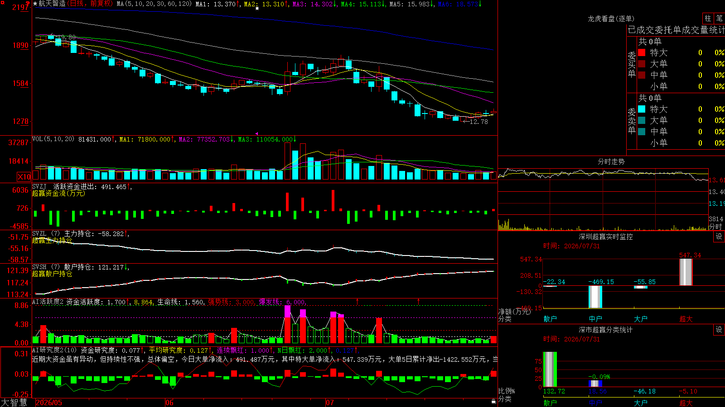Click the magenta arrow marker above the VOL panel

257,134
